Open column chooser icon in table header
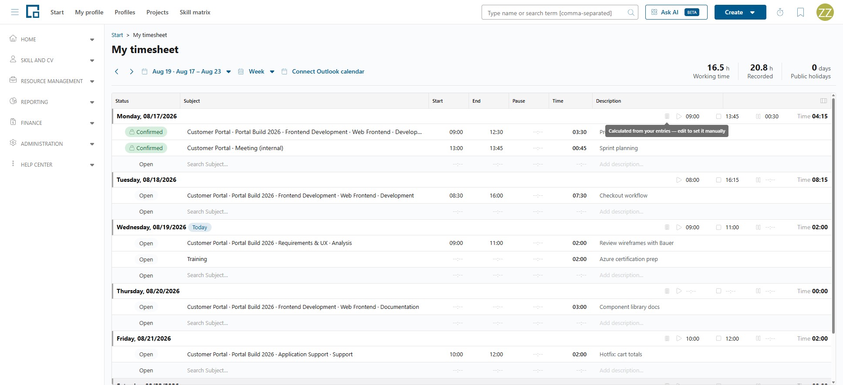This screenshot has height=385, width=843. coord(823,100)
